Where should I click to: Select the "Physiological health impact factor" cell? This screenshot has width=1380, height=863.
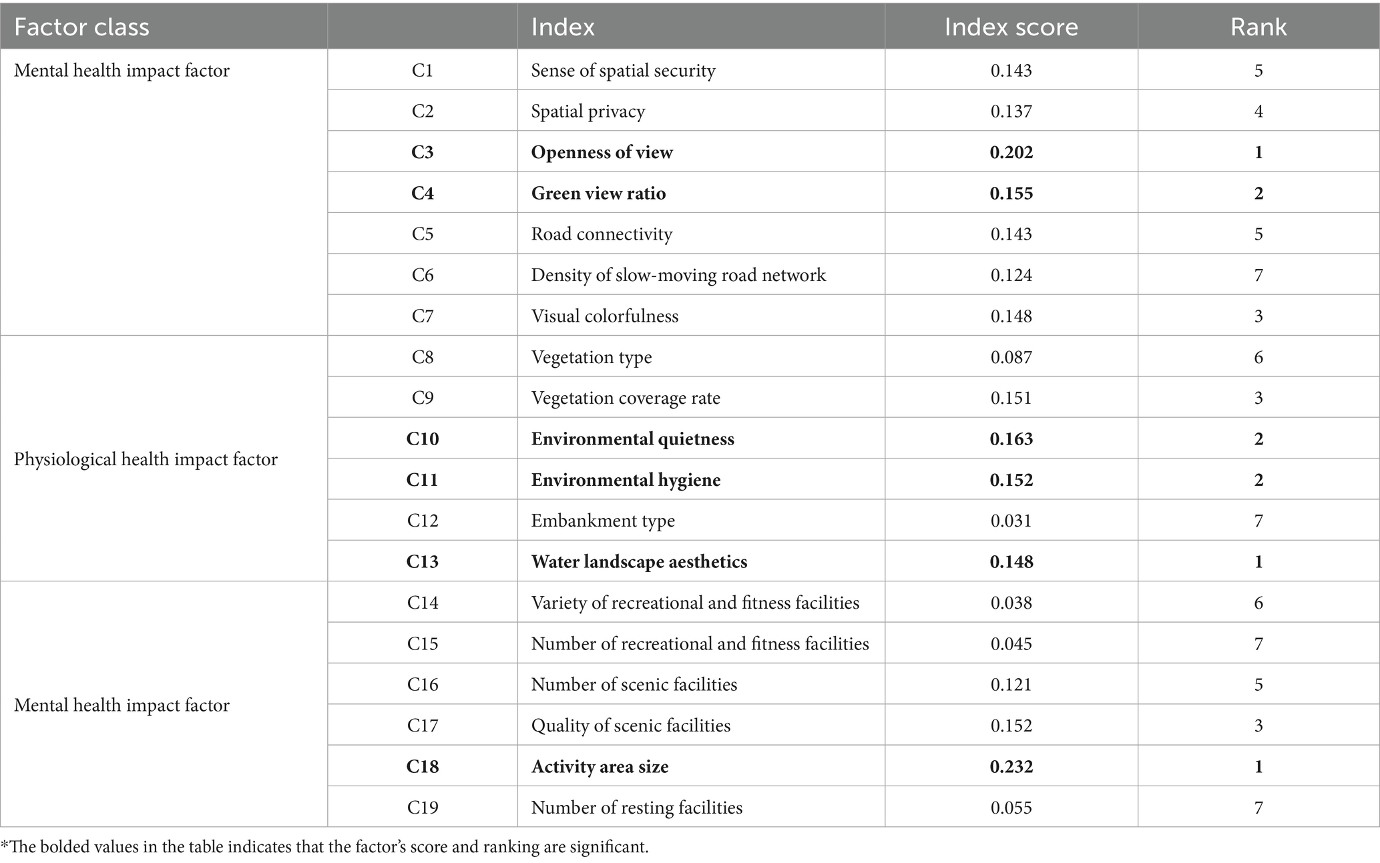click(146, 459)
